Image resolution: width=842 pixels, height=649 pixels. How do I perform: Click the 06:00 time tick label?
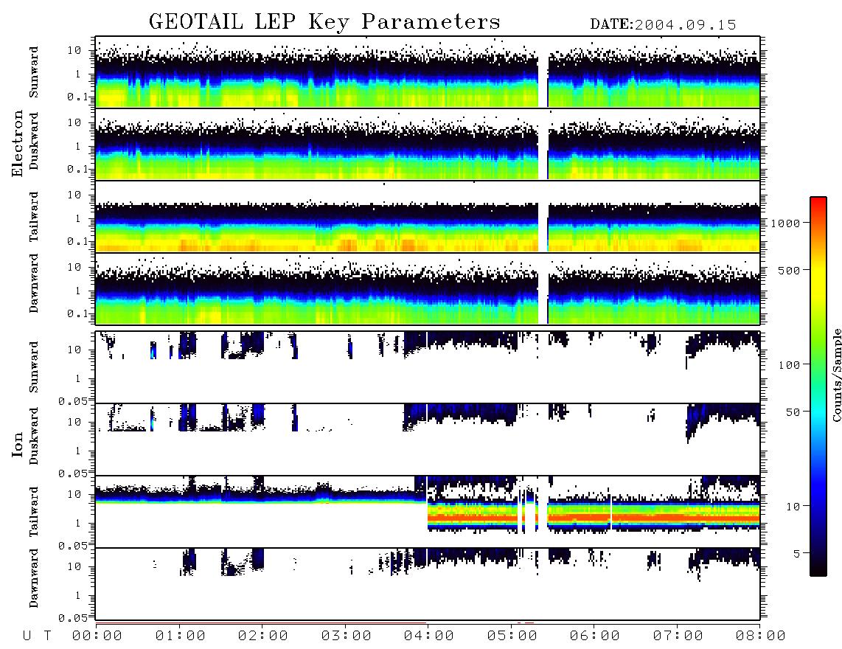[595, 636]
